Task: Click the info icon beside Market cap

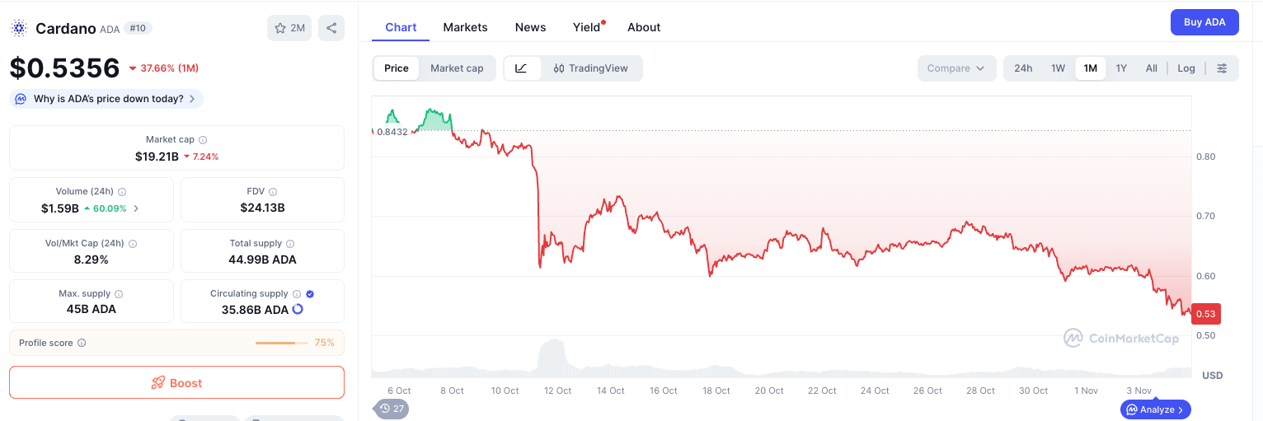Action: click(203, 140)
